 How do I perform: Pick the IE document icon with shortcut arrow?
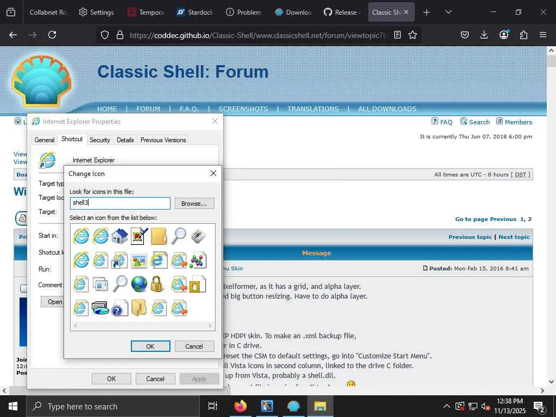click(119, 260)
